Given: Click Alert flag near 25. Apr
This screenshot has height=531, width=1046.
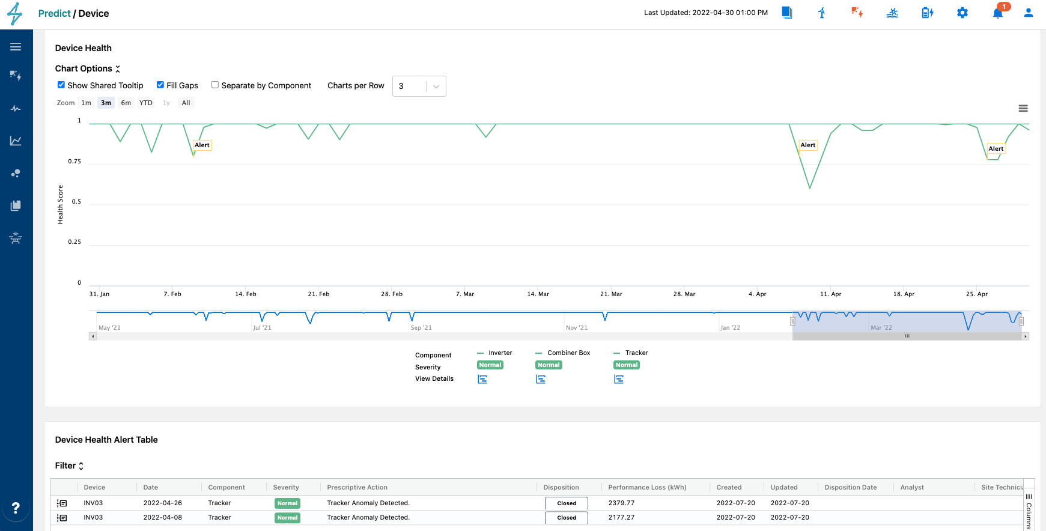Looking at the screenshot, I should (x=996, y=149).
